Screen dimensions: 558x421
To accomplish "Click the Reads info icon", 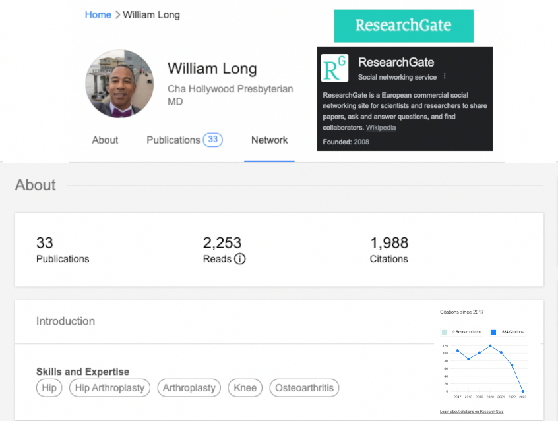I will pos(240,259).
